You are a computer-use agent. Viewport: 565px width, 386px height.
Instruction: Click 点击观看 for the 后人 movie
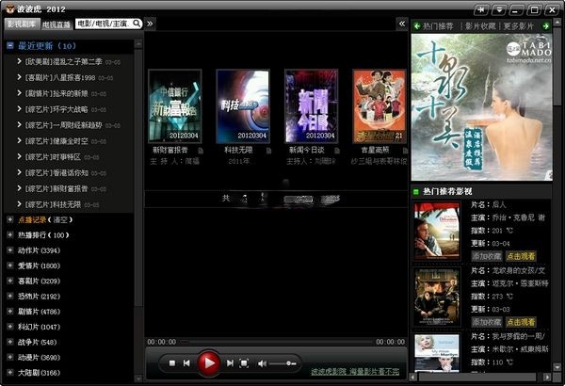pyautogui.click(x=521, y=256)
